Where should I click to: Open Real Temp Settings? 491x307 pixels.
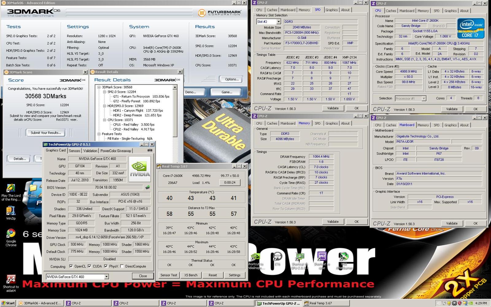(234, 275)
